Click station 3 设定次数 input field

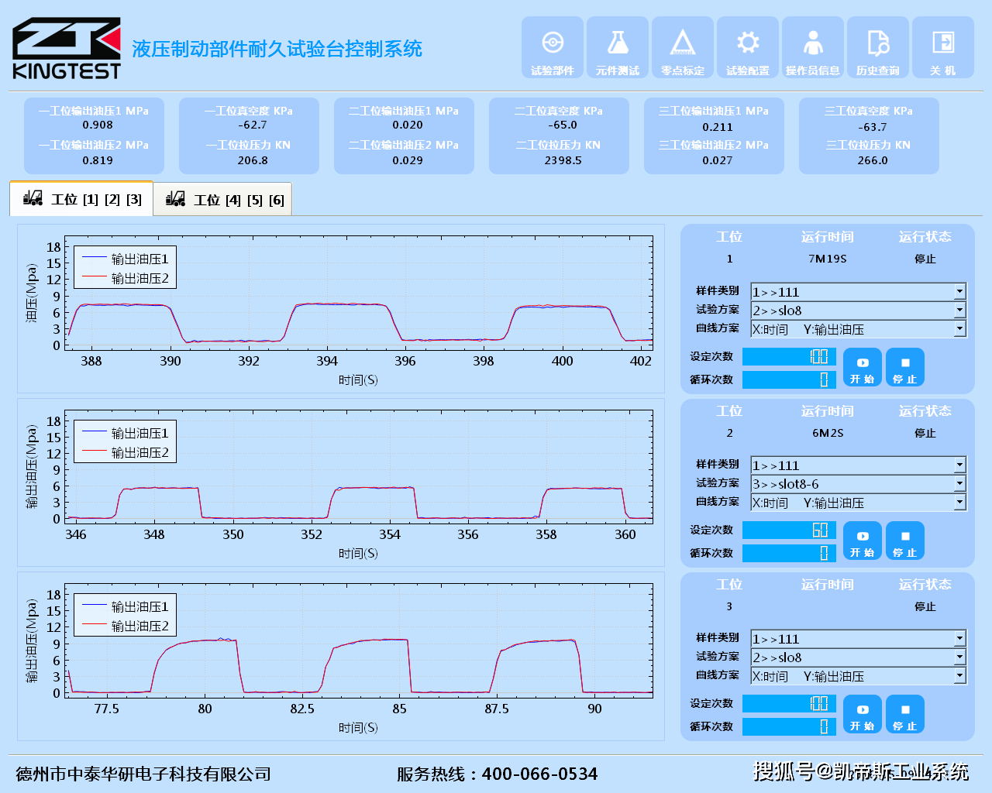pyautogui.click(x=789, y=703)
